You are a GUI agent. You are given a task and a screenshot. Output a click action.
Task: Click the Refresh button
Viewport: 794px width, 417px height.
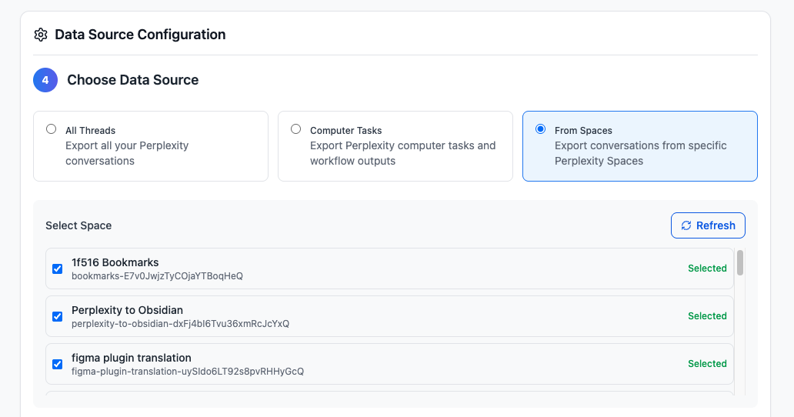tap(708, 225)
